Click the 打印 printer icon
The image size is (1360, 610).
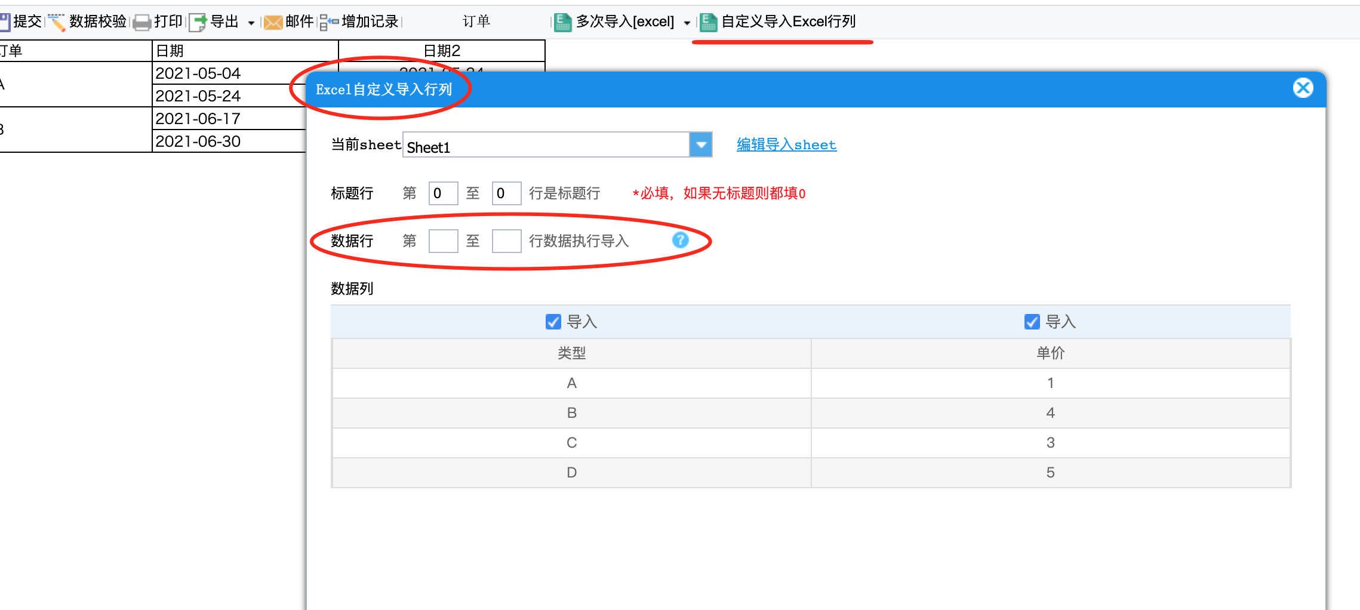click(142, 23)
